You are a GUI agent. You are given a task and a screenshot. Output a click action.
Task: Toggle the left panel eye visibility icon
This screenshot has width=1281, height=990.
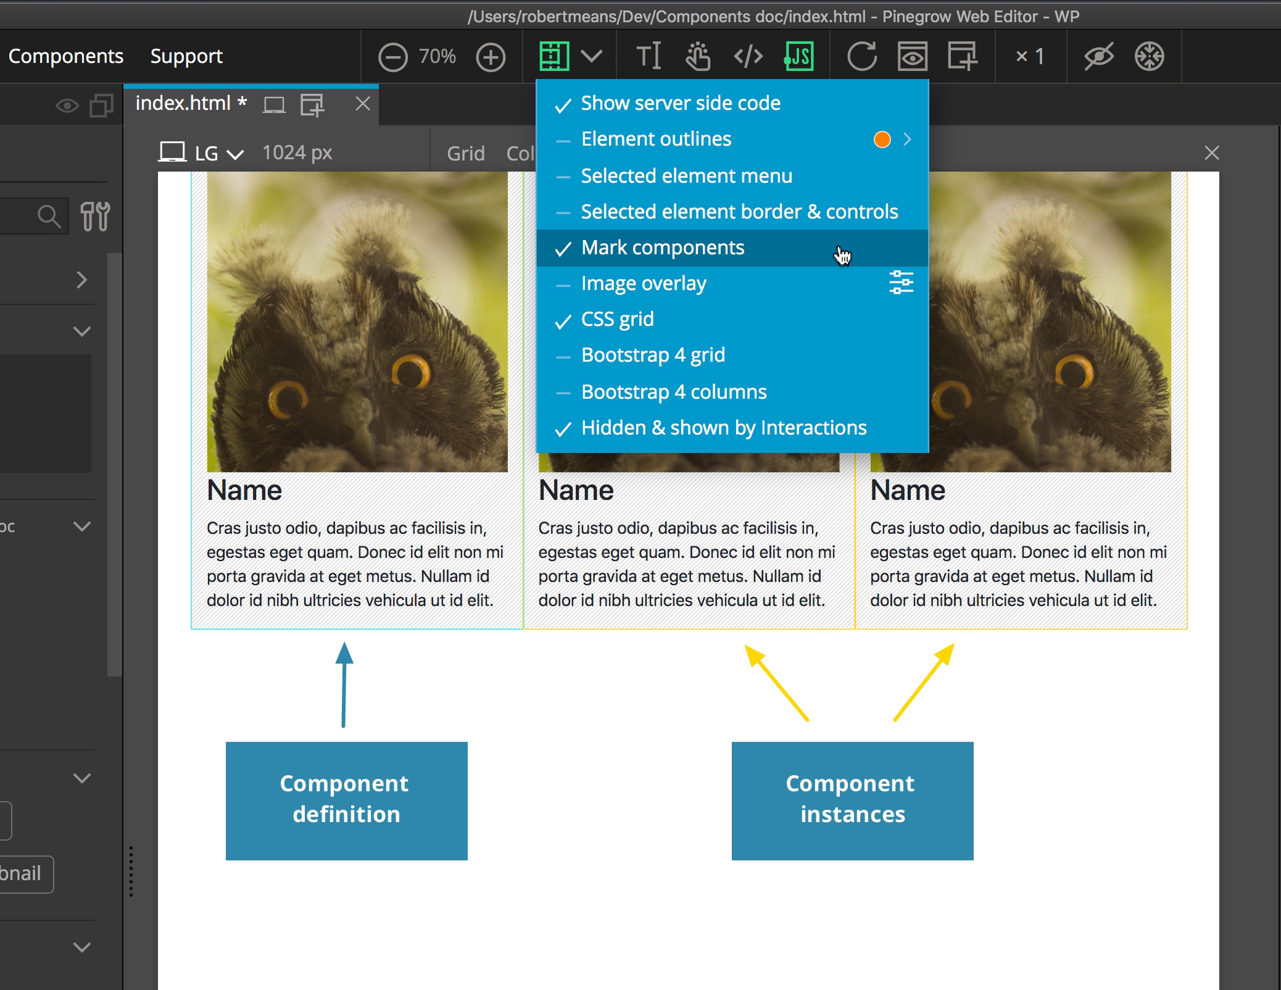[x=67, y=106]
